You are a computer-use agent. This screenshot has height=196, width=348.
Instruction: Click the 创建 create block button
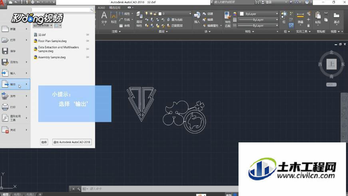[208, 14]
